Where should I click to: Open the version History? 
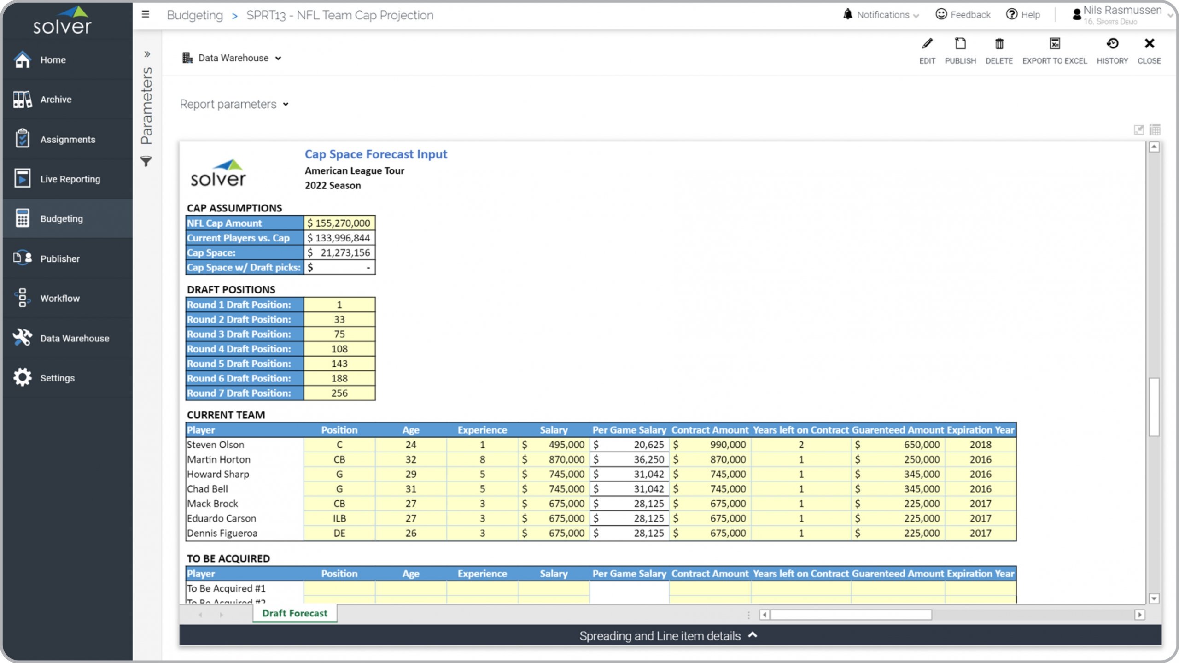click(x=1112, y=44)
